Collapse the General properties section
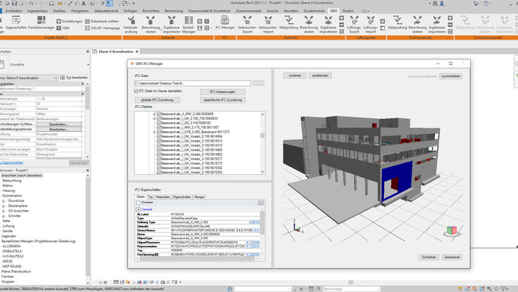 pos(138,209)
